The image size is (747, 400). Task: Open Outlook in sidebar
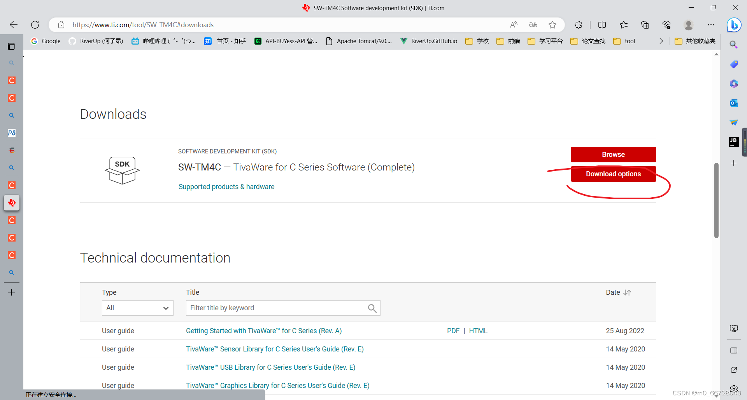tap(734, 103)
